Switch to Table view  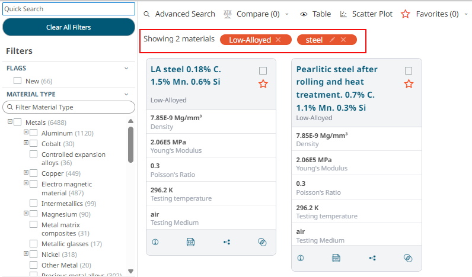coord(315,14)
